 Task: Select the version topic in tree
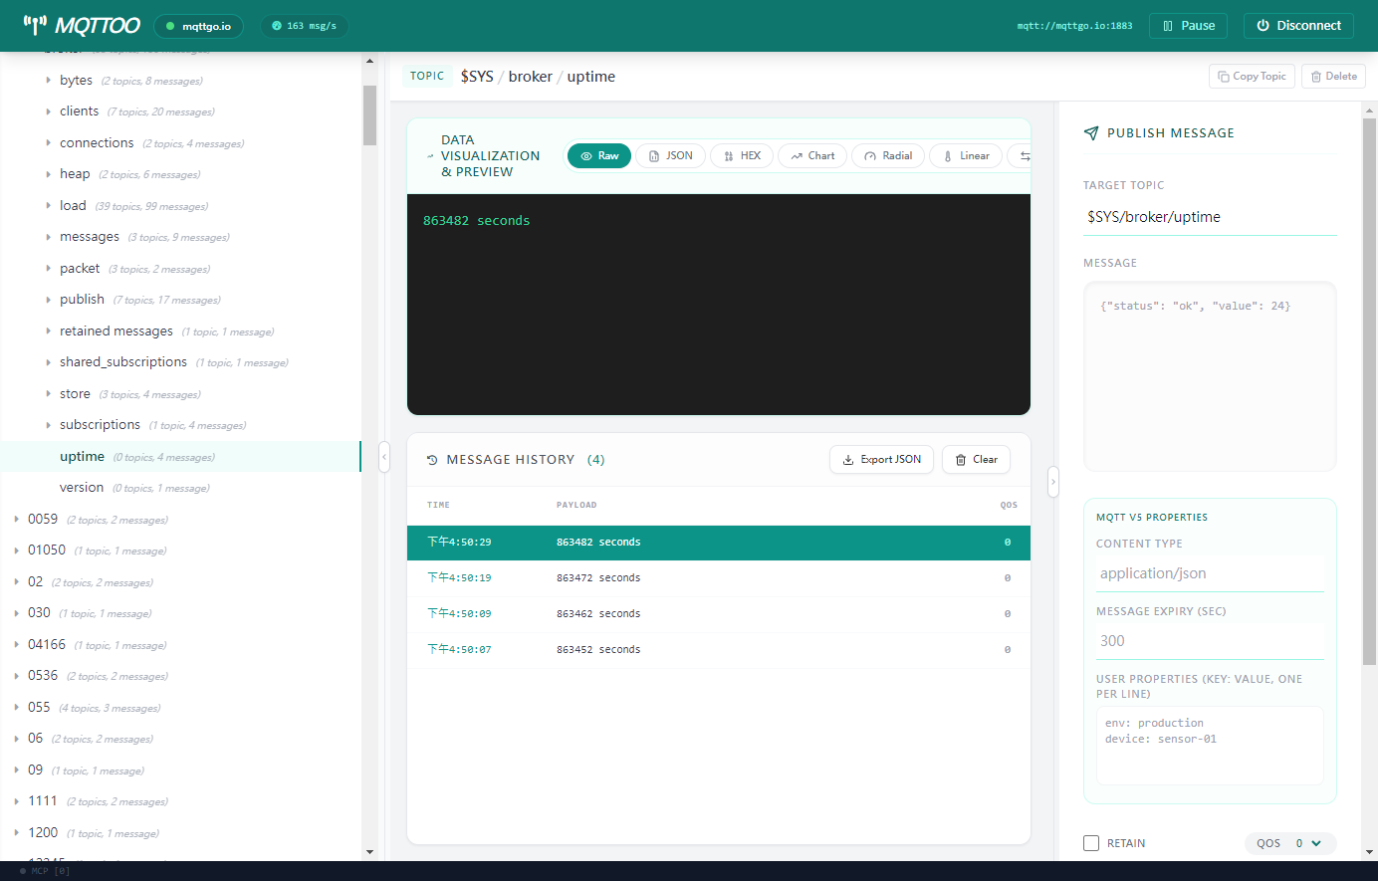click(180, 488)
